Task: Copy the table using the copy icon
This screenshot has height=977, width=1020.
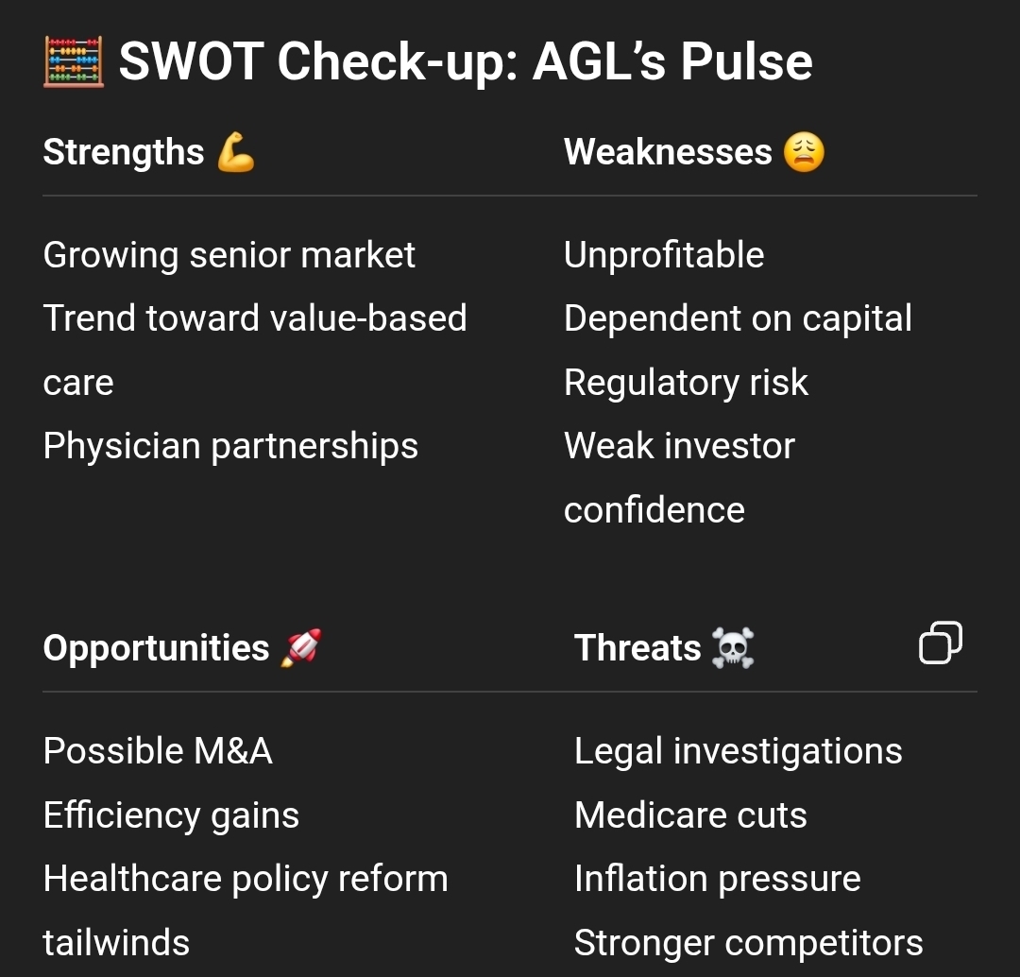Action: (x=940, y=643)
